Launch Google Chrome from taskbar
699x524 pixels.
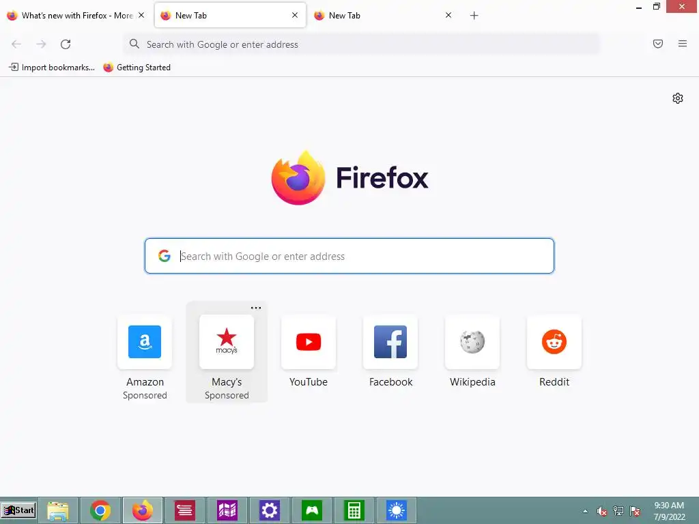(x=100, y=510)
